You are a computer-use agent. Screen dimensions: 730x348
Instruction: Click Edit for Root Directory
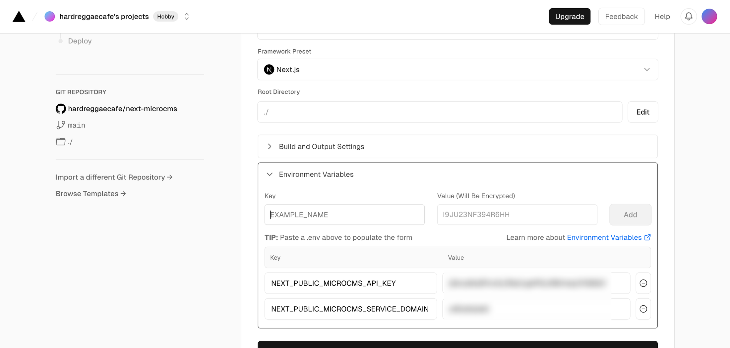pos(642,112)
